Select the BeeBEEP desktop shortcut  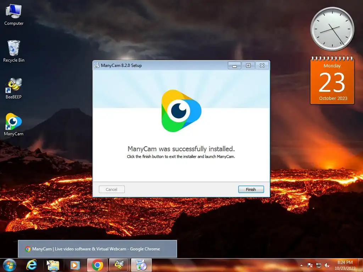pos(14,89)
